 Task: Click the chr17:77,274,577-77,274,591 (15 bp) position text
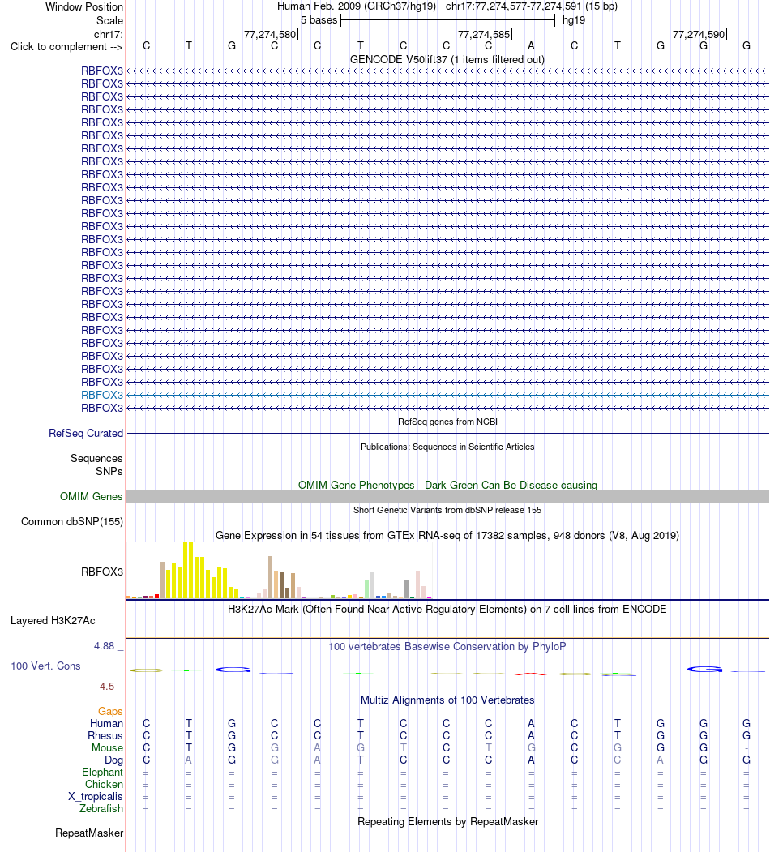click(x=532, y=6)
